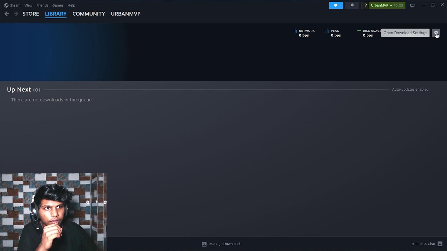Click the wallet balance ₹0.23
Viewport: 447px width, 251px height.
point(398,5)
